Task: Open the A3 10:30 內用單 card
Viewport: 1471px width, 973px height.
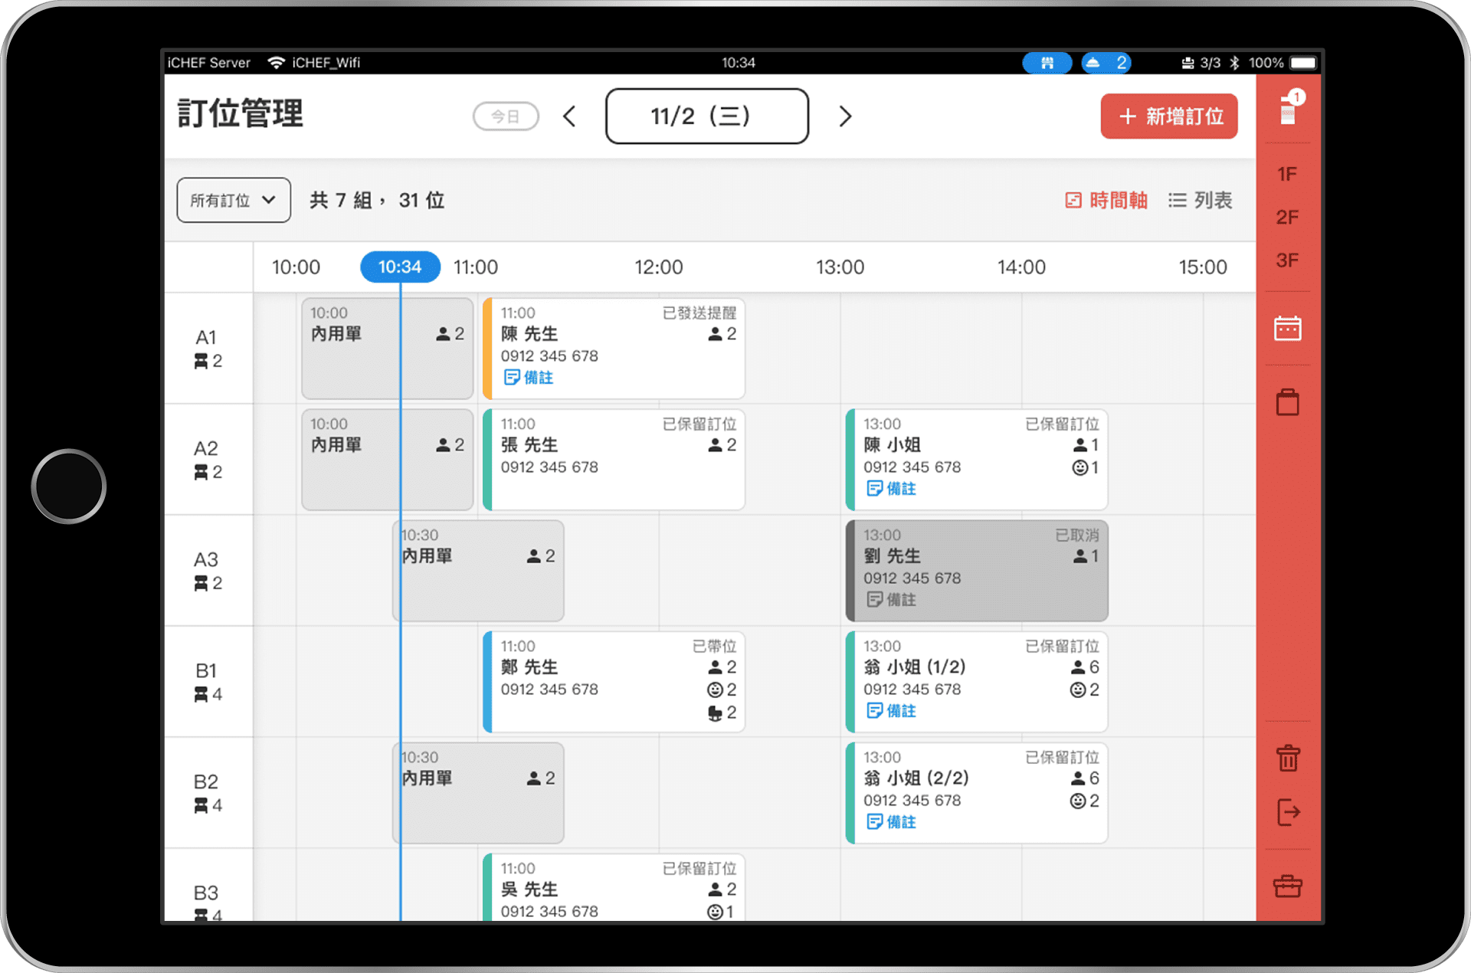Action: (x=478, y=571)
